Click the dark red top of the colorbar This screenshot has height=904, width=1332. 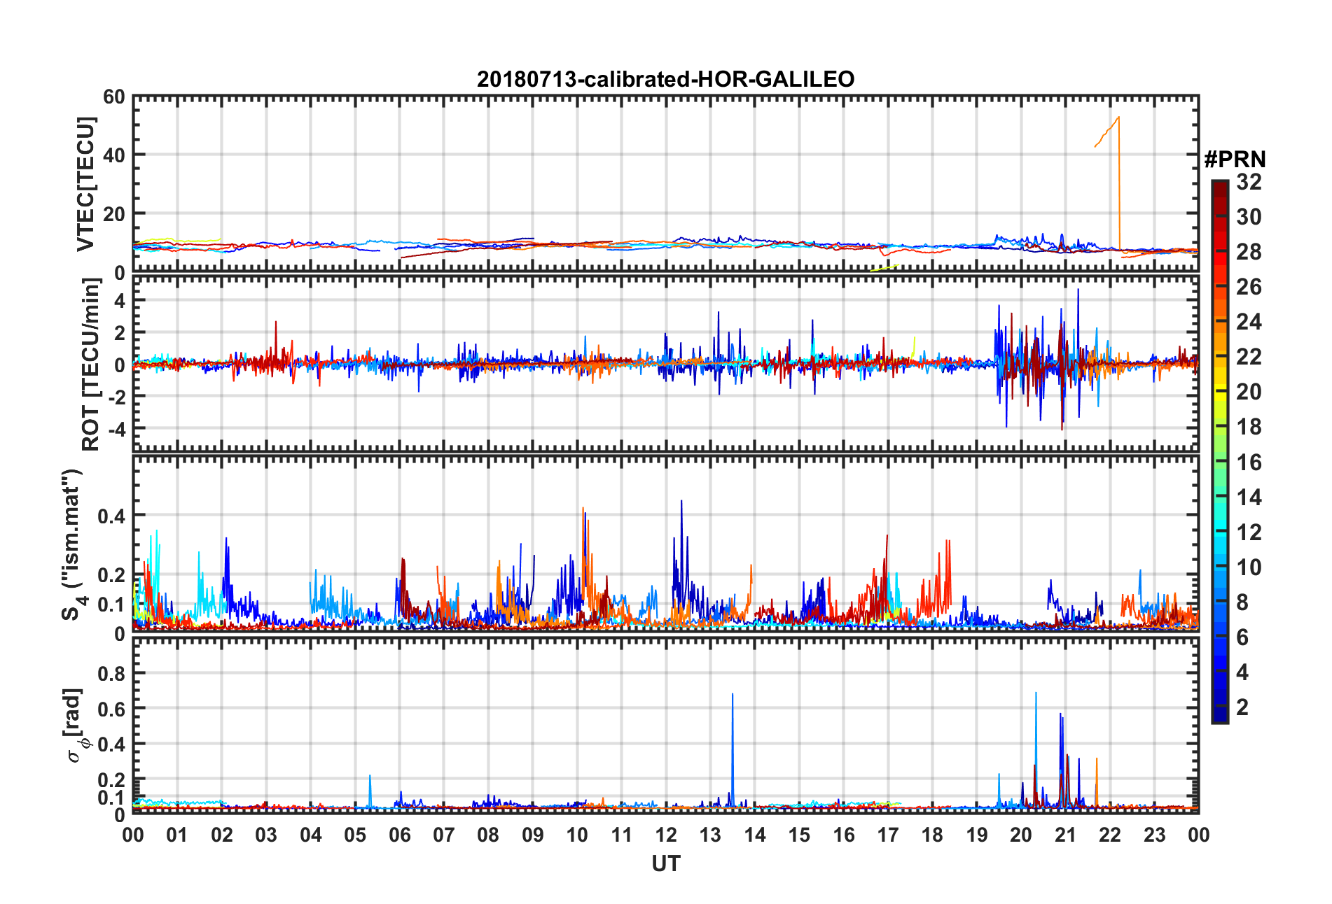click(x=1220, y=192)
